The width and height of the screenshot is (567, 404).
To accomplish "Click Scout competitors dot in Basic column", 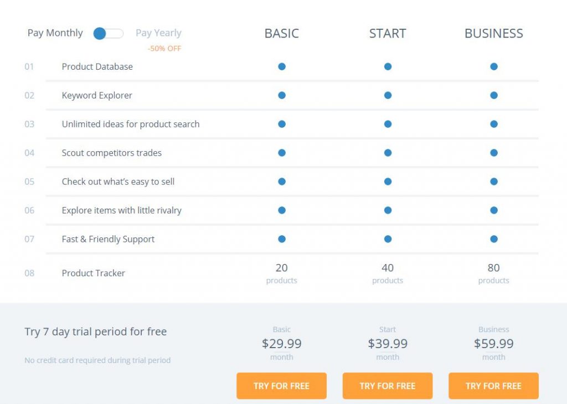I will (282, 153).
